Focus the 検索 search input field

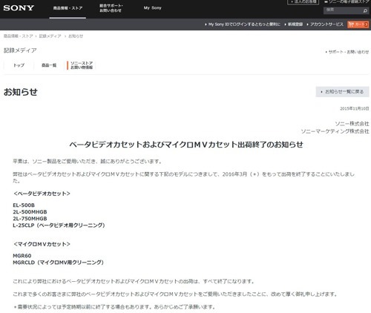coord(344,10)
